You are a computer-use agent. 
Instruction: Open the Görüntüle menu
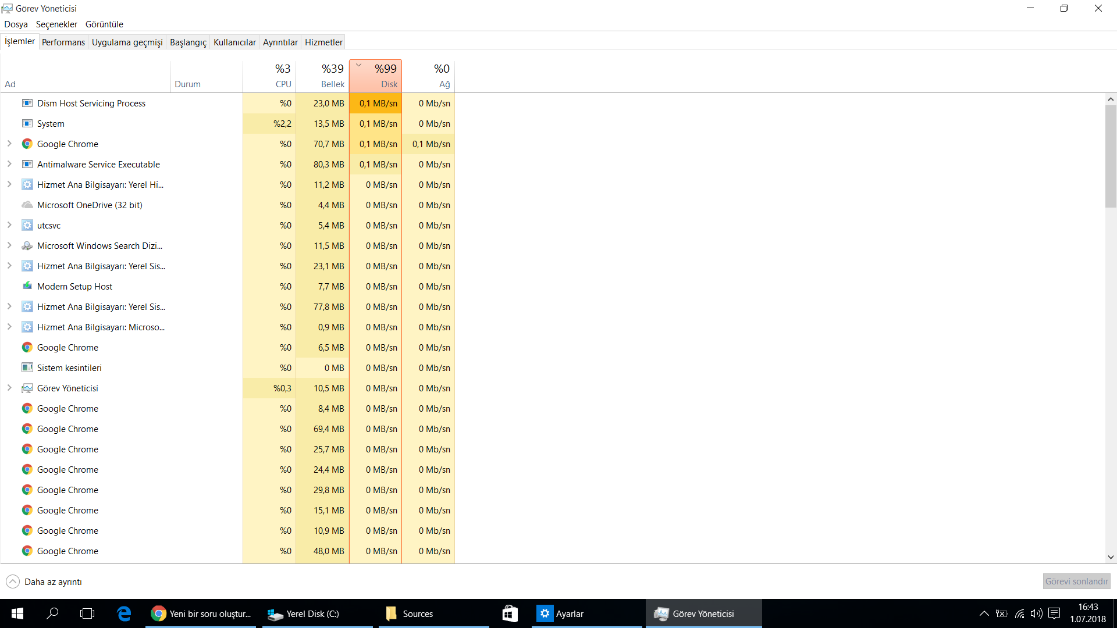[104, 24]
